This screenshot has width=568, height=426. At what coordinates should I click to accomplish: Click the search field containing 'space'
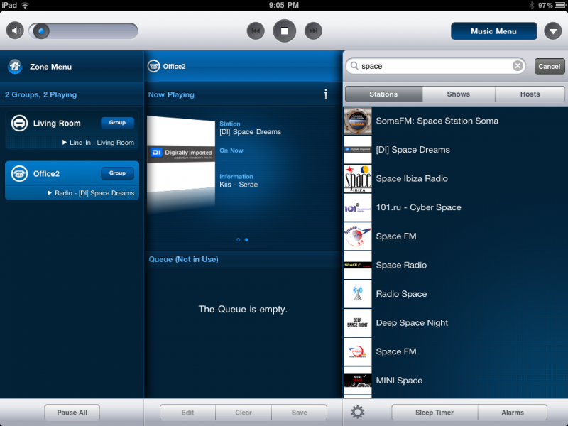(436, 66)
